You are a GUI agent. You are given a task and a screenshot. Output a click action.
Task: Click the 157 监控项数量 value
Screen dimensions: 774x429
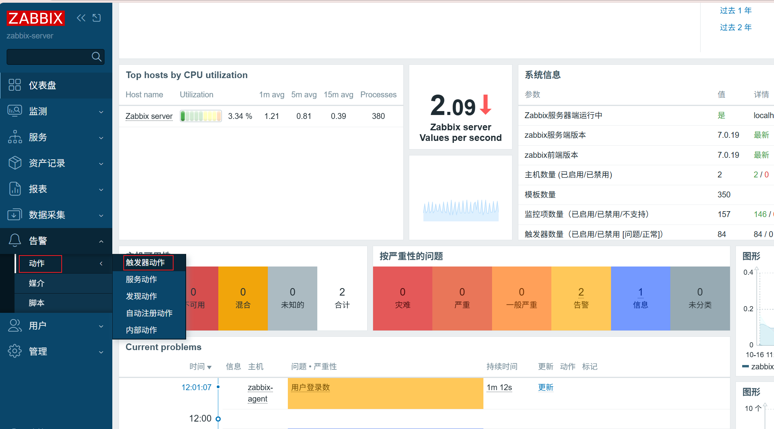pyautogui.click(x=724, y=214)
